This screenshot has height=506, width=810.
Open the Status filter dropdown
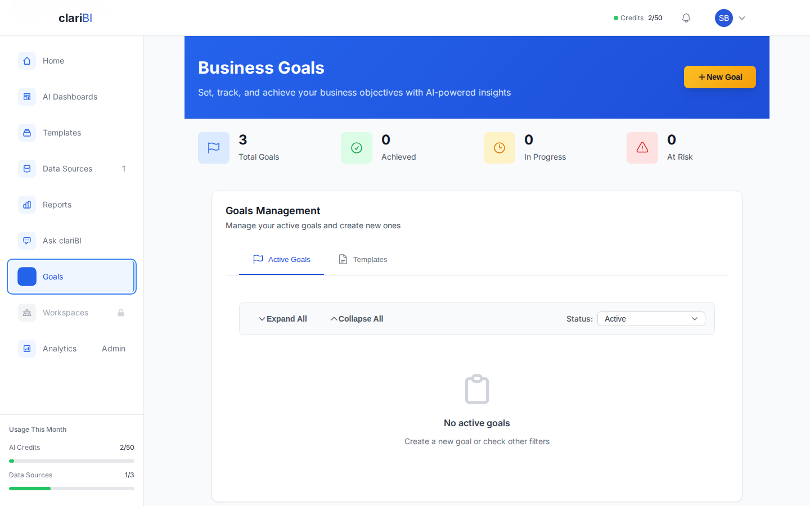651,319
